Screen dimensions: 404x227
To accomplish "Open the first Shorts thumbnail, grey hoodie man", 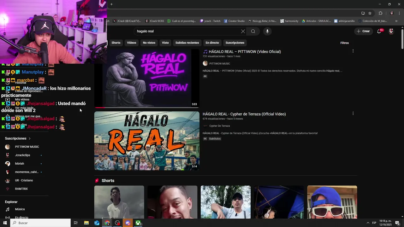I will point(119,202).
